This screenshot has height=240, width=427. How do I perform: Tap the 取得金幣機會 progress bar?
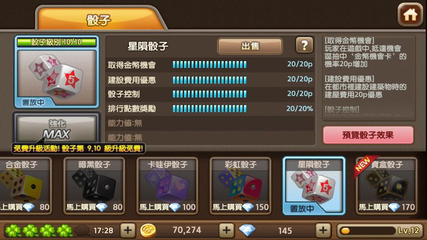coord(209,64)
